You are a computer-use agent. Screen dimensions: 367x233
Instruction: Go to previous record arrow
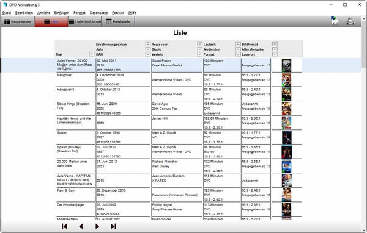pyautogui.click(x=81, y=226)
